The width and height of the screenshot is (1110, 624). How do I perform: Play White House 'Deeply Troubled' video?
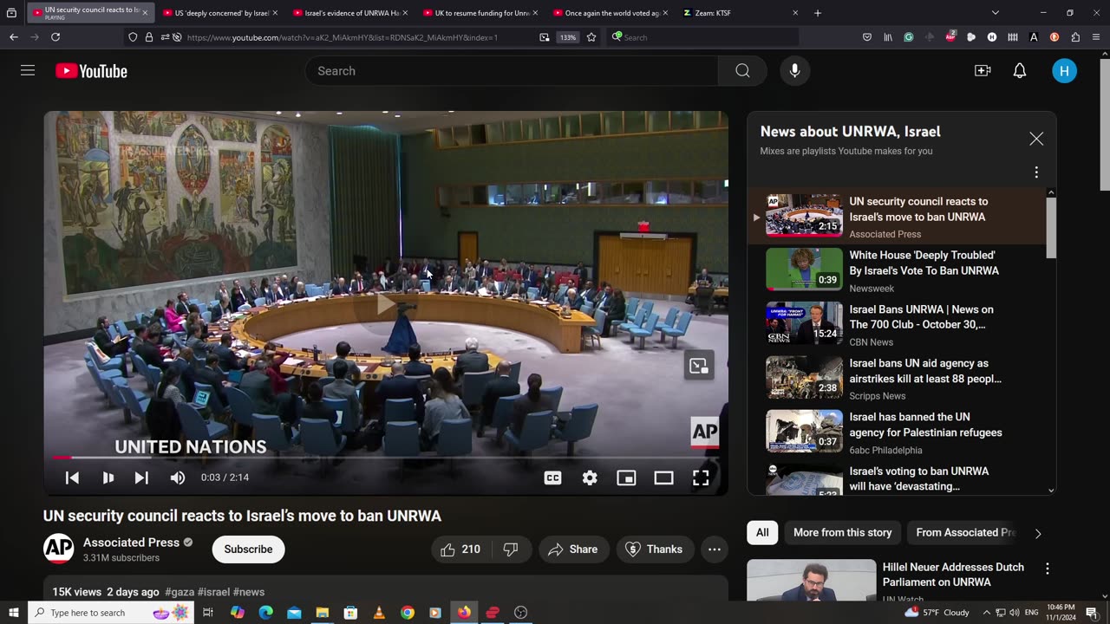(897, 270)
